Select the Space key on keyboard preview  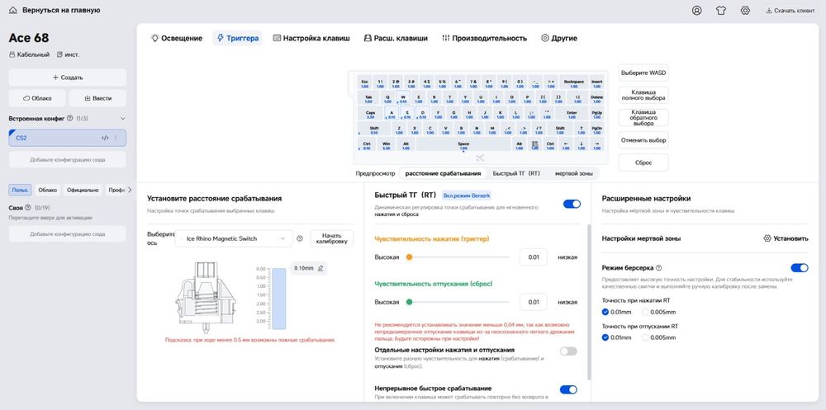(463, 144)
